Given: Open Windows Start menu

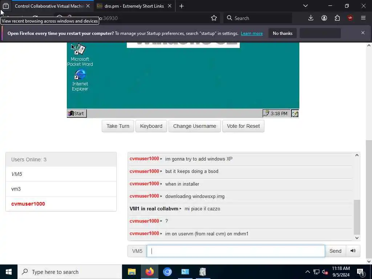Looking at the screenshot, I should 9,272.
